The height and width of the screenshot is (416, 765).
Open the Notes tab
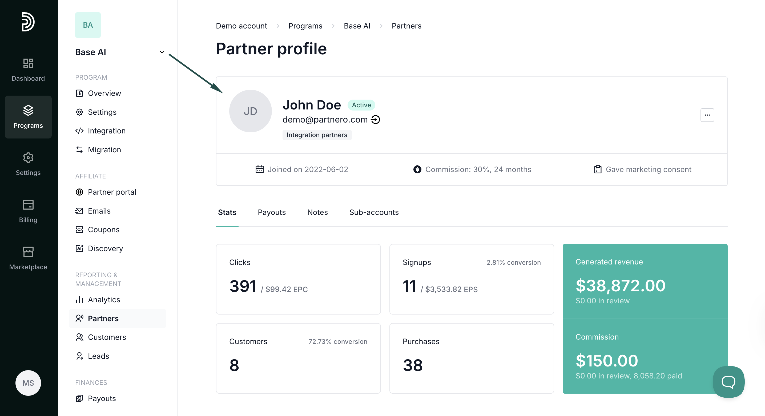pos(317,213)
